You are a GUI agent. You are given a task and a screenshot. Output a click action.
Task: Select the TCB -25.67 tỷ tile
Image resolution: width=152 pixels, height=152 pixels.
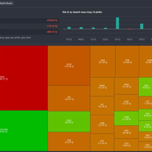(69, 142)
